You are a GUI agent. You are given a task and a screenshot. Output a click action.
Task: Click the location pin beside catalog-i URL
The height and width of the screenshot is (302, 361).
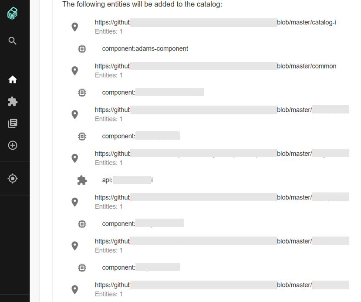point(74,27)
